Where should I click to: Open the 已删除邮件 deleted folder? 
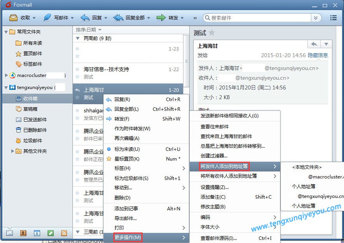(31, 130)
